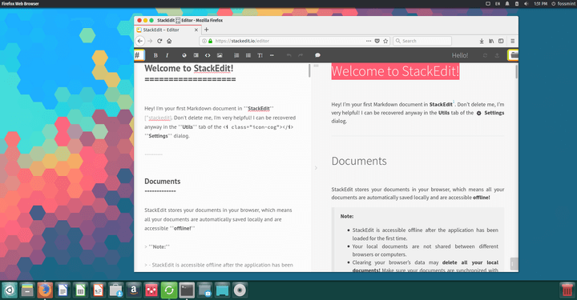Open disc icon in dock
Viewport: 577px width, 300px height.
240,290
